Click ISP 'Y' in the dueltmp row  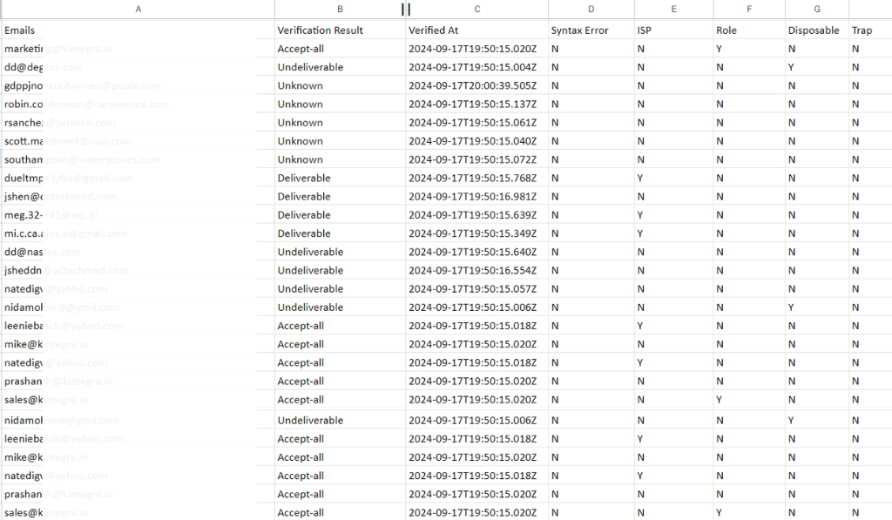[640, 178]
